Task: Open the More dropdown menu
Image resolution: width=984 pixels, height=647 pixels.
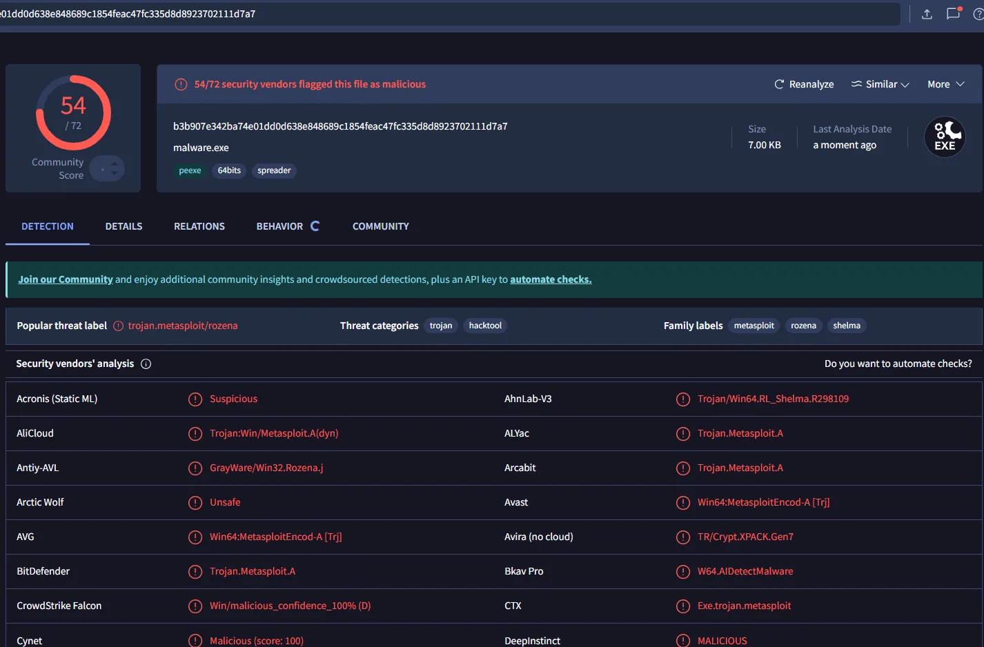Action: coord(945,84)
